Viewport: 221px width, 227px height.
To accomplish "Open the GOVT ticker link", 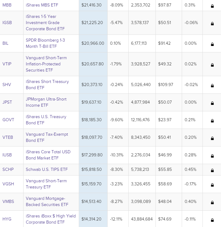I will 8,120.
